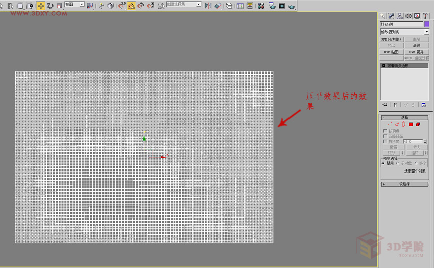Select Edge sub-object level icon
This screenshot has width=434, height=268.
(x=397, y=125)
